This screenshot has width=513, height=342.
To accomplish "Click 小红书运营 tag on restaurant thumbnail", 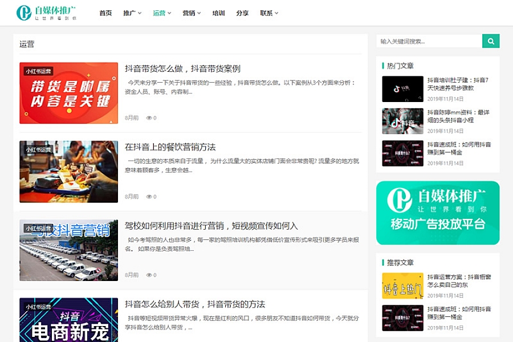I will (39, 150).
